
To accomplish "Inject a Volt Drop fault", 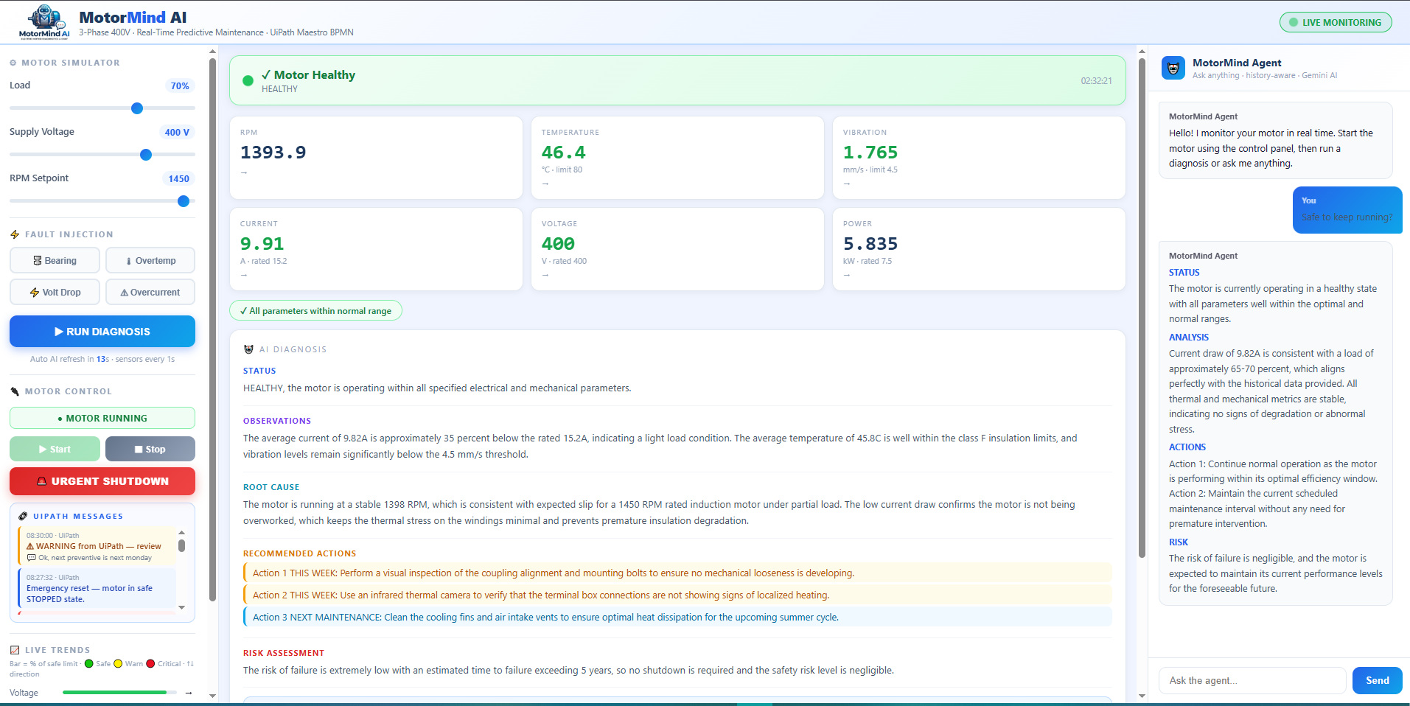I will (x=55, y=292).
